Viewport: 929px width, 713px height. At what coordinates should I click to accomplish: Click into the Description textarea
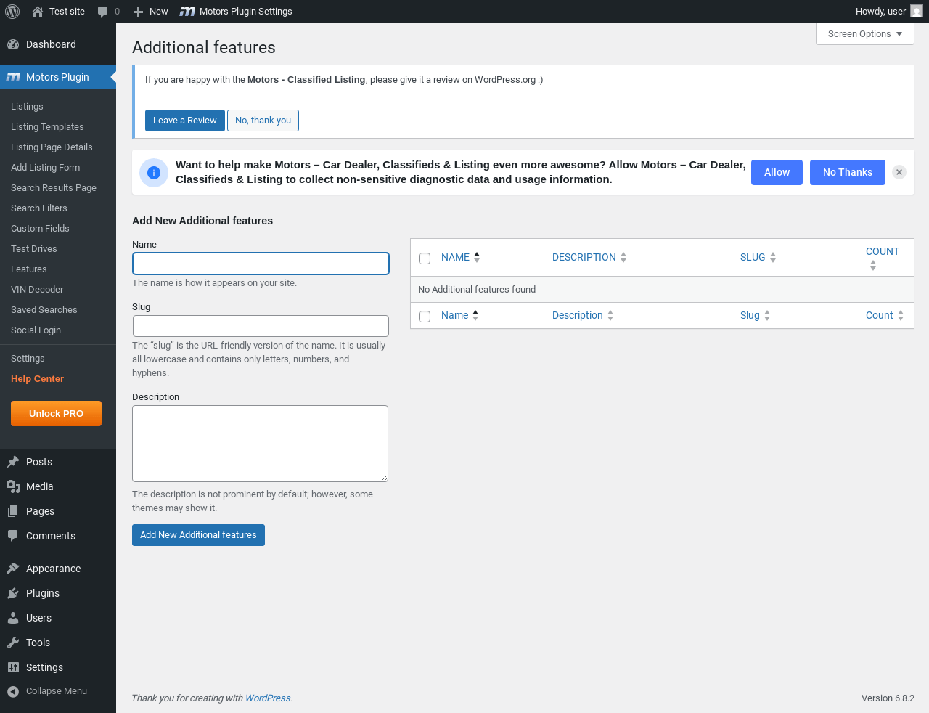pos(260,444)
